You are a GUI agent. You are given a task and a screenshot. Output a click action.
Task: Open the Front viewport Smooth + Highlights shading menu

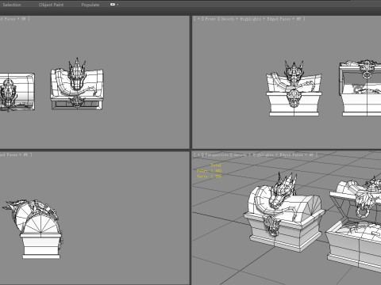click(x=241, y=19)
